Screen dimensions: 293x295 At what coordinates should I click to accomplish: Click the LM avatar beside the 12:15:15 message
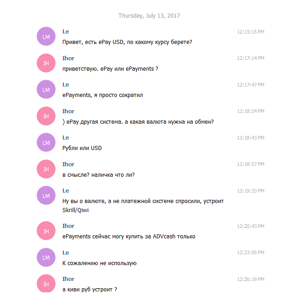pyautogui.click(x=46, y=36)
